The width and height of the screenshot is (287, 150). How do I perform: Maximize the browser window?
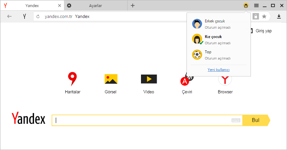[273, 6]
